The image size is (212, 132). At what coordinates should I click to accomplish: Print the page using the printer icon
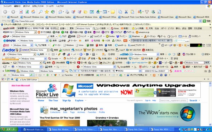pyautogui.click(x=67, y=12)
